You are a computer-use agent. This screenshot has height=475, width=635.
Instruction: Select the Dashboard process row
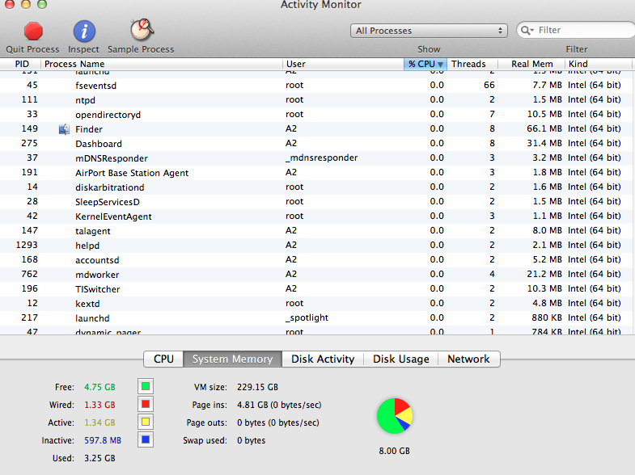tap(317, 144)
